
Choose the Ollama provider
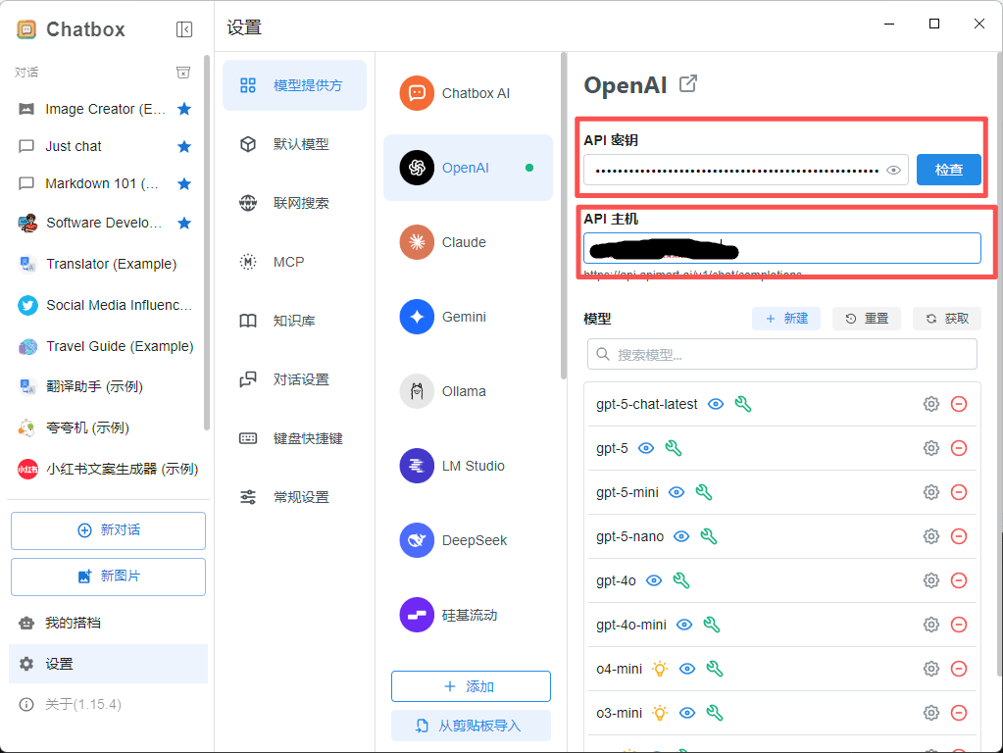[468, 391]
